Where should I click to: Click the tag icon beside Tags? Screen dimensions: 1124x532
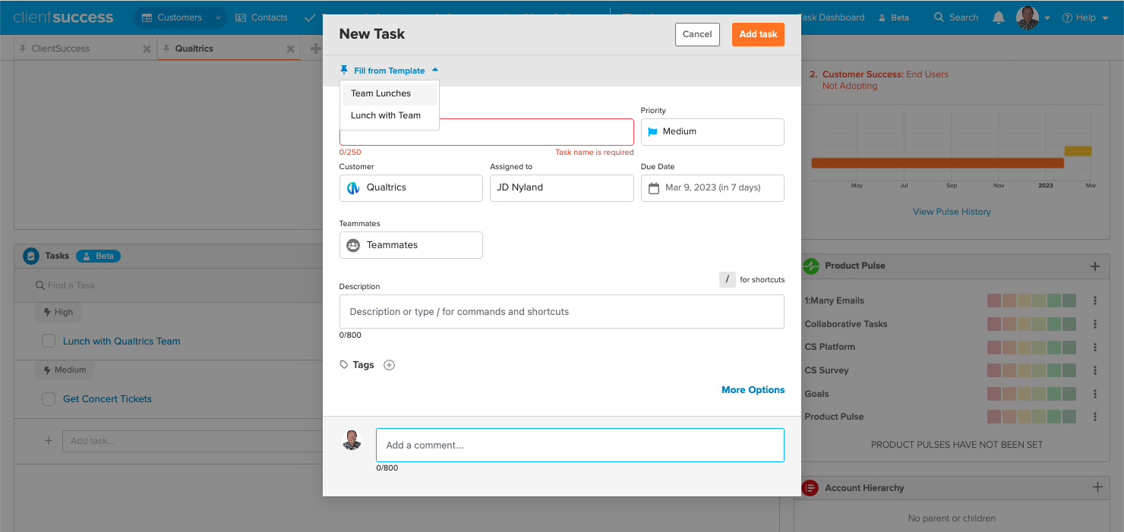point(344,365)
